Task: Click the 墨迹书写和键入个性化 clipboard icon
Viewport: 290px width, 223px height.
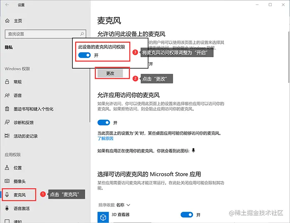Action: tap(7, 109)
